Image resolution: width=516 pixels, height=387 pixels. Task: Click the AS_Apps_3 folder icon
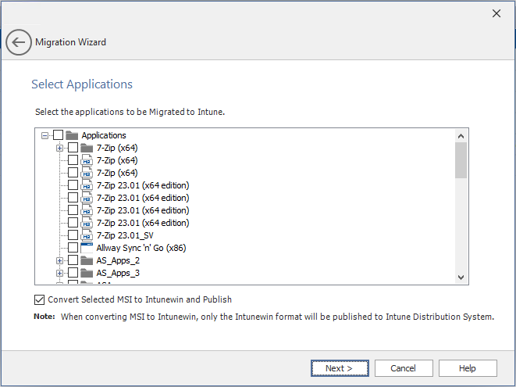click(87, 273)
